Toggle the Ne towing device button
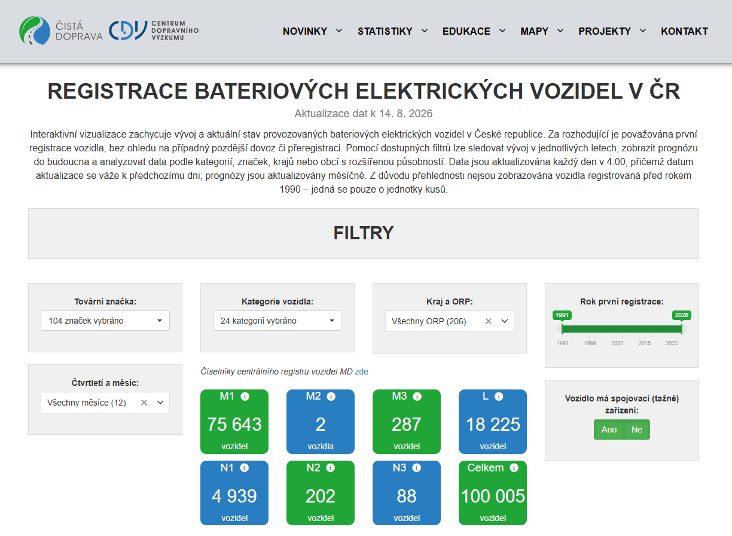732x536 pixels. 637,430
